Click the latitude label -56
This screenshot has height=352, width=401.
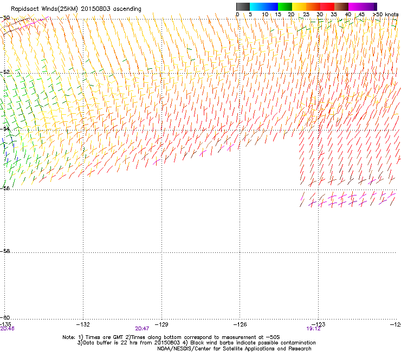(5, 188)
